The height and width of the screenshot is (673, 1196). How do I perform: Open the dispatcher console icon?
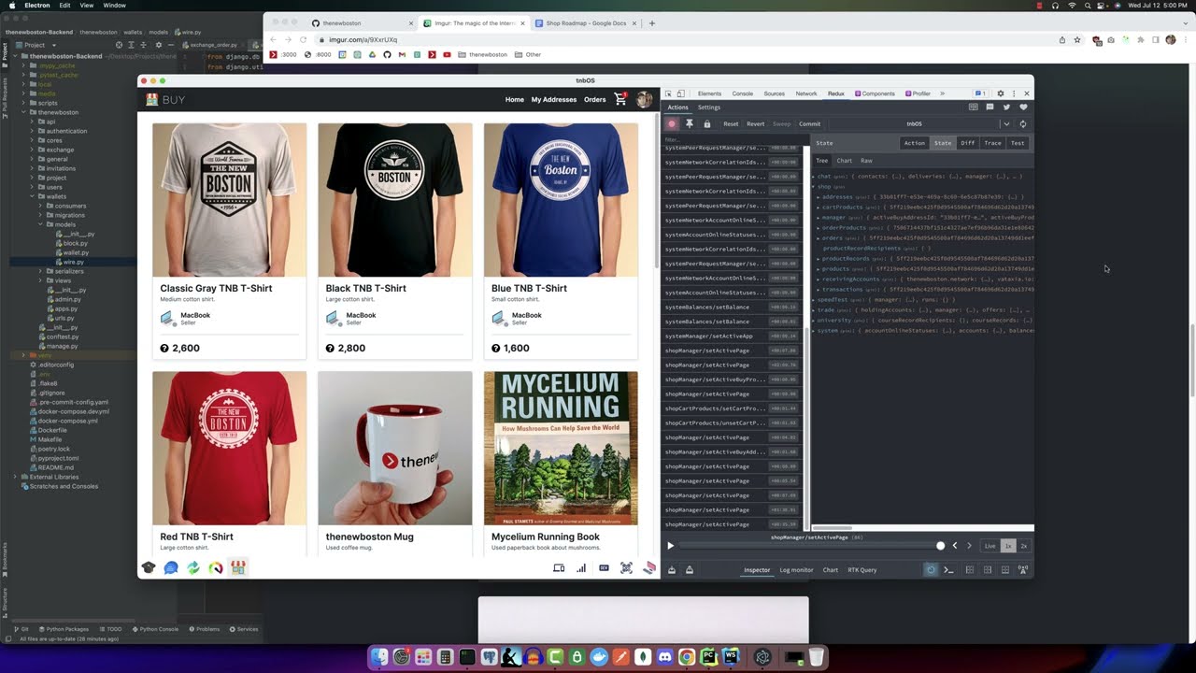coord(949,569)
